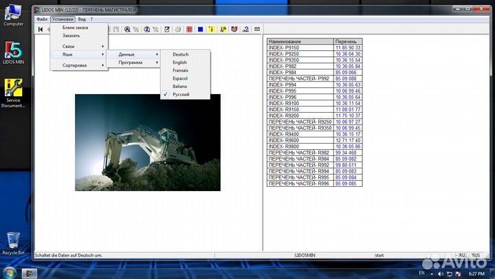Click the excavator picture
The width and height of the screenshot is (495, 279).
click(x=148, y=142)
